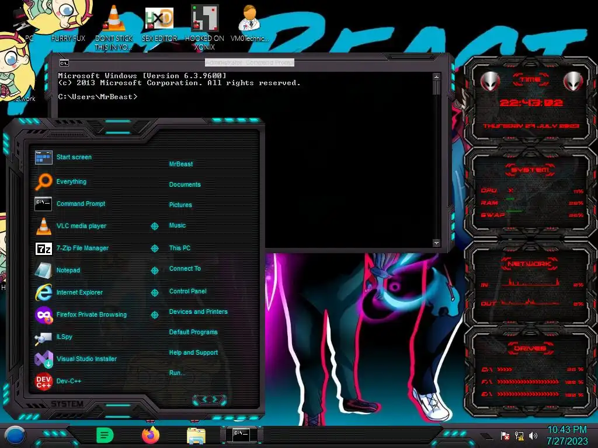Click the scroll down arrow in Command Prompt
This screenshot has height=448, width=598.
436,243
